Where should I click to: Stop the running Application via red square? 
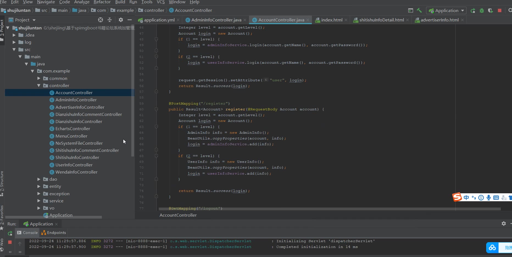tap(500, 10)
